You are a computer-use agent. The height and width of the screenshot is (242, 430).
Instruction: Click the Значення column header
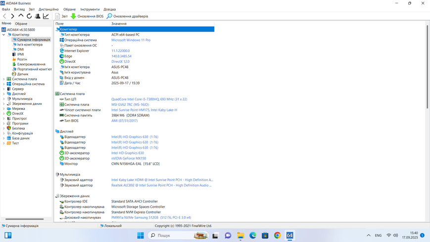pos(162,24)
